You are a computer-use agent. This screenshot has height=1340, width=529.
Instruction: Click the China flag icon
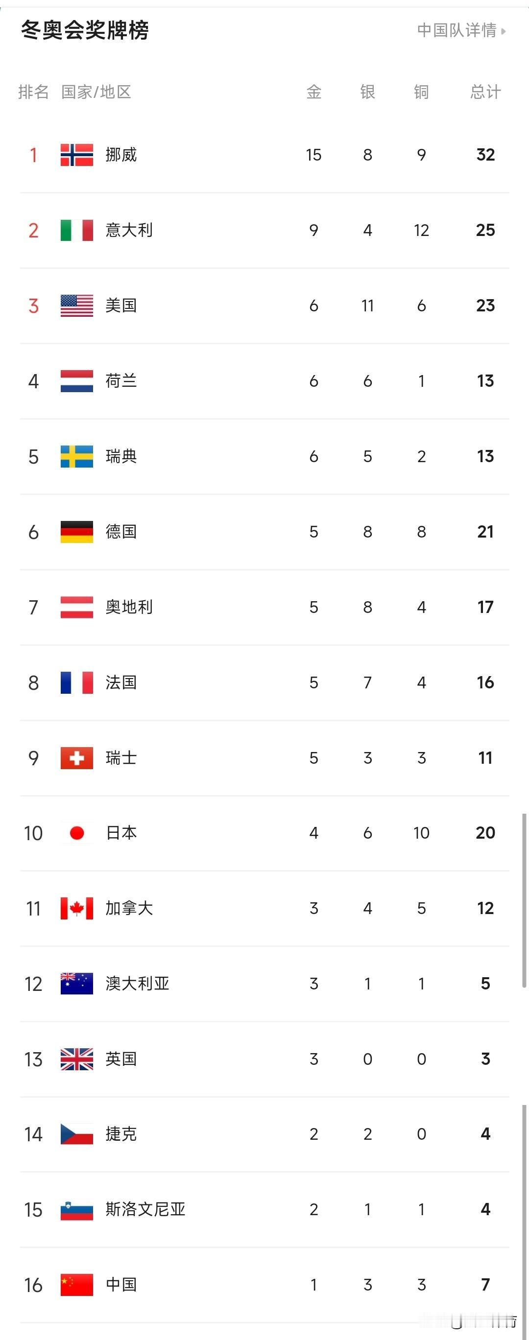(76, 1285)
